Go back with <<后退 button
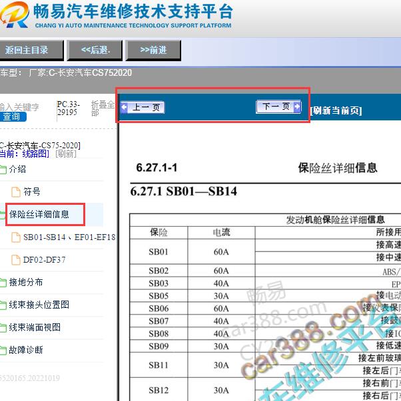 [95, 50]
